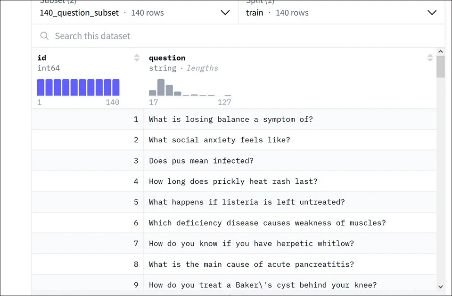Select the prickly heat rash question
Screen dimensions: 452x296
point(233,181)
